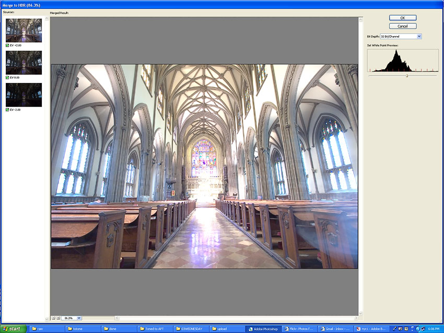
Task: Switch to Adobe Photoshop in taskbar
Action: 264,329
